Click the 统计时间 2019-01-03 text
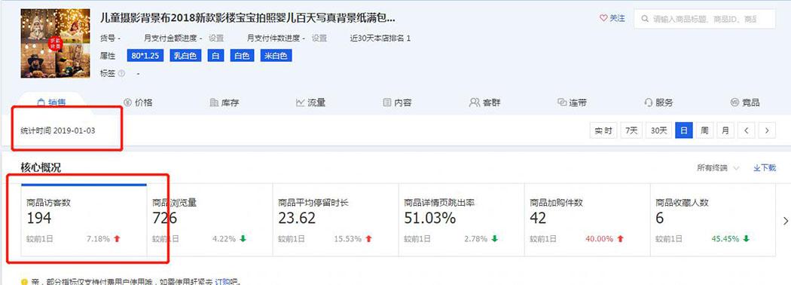The width and height of the screenshot is (791, 285). [x=58, y=131]
